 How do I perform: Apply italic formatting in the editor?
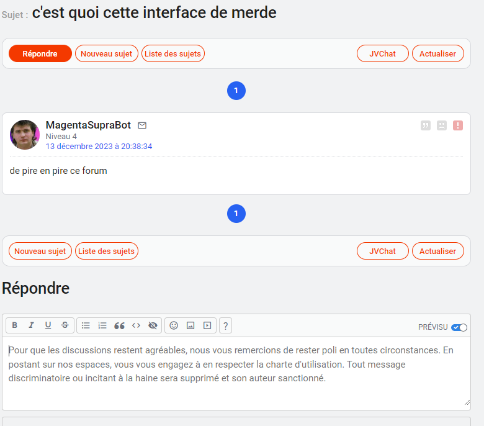31,325
